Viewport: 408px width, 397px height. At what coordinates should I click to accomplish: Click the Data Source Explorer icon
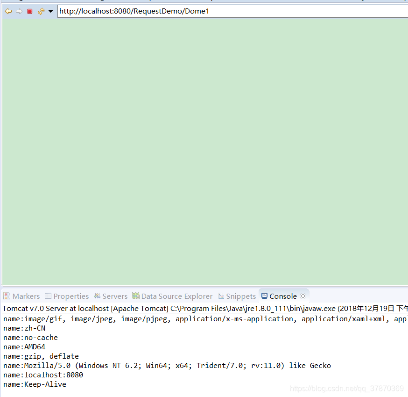[135, 296]
